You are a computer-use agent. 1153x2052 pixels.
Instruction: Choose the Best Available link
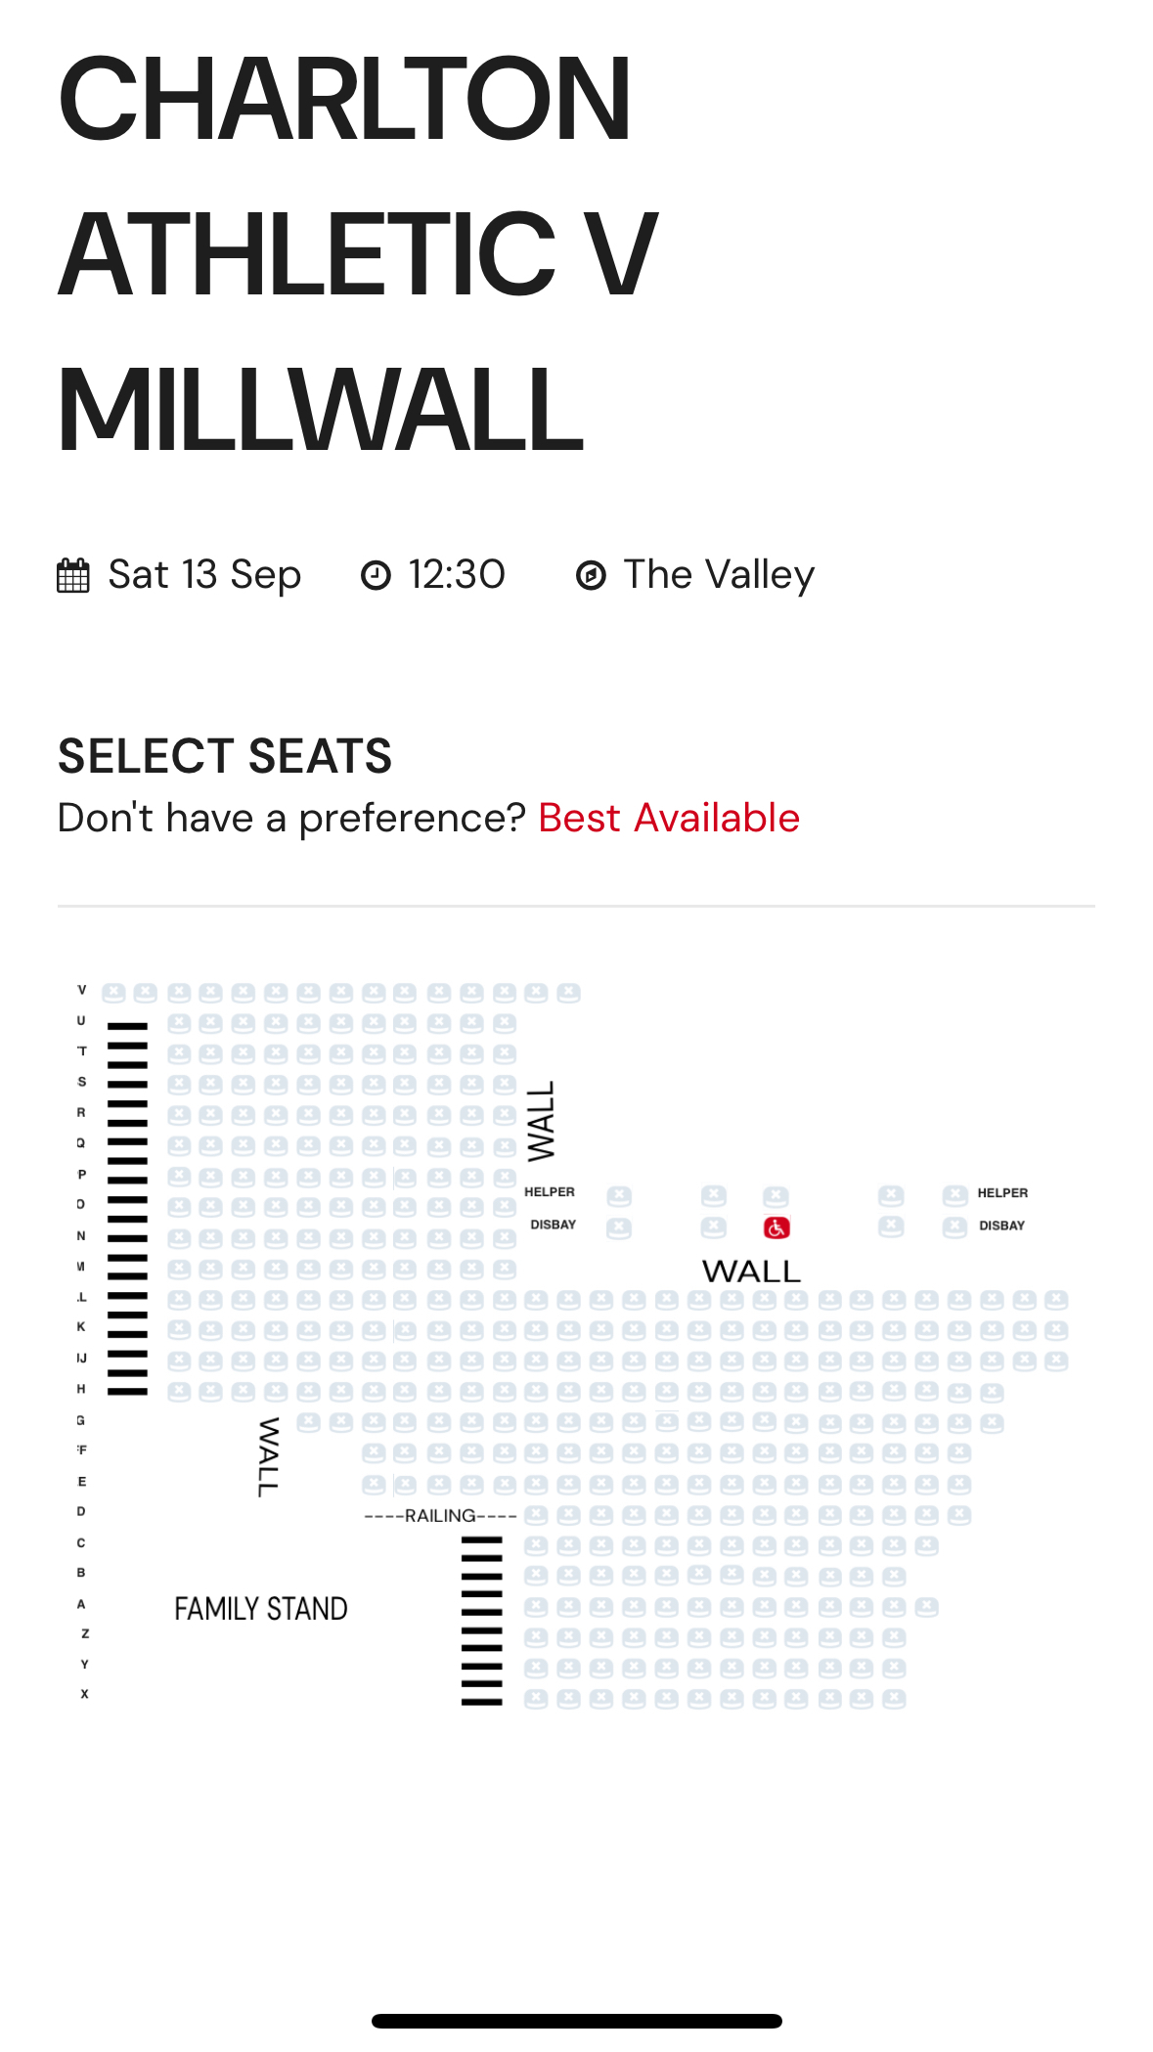[x=669, y=818]
